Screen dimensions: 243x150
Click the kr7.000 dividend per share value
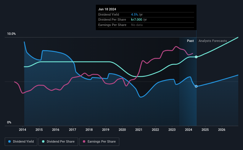(136, 20)
